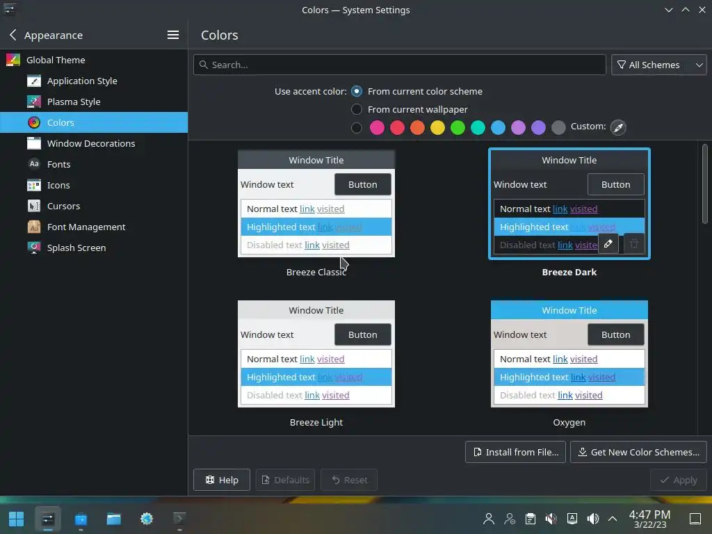712x534 pixels.
Task: Click the Plasma Style icon
Action: point(33,102)
